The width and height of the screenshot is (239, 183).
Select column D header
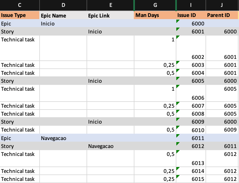(63, 5)
